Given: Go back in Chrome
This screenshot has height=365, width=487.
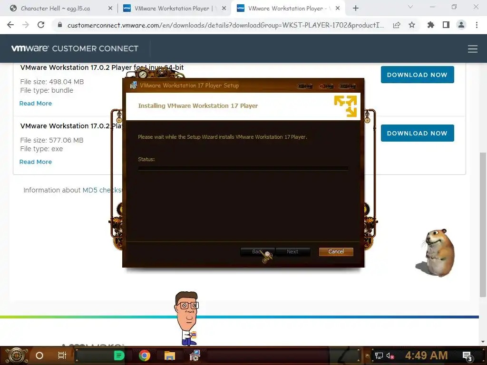Looking at the screenshot, I should coord(10,25).
